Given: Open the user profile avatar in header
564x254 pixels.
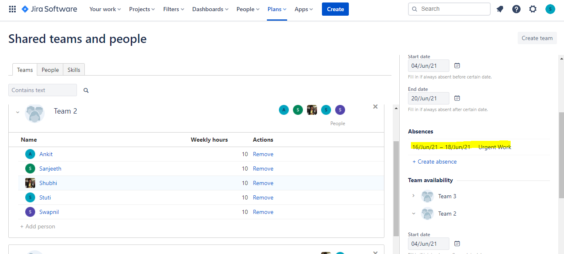Looking at the screenshot, I should (x=550, y=9).
